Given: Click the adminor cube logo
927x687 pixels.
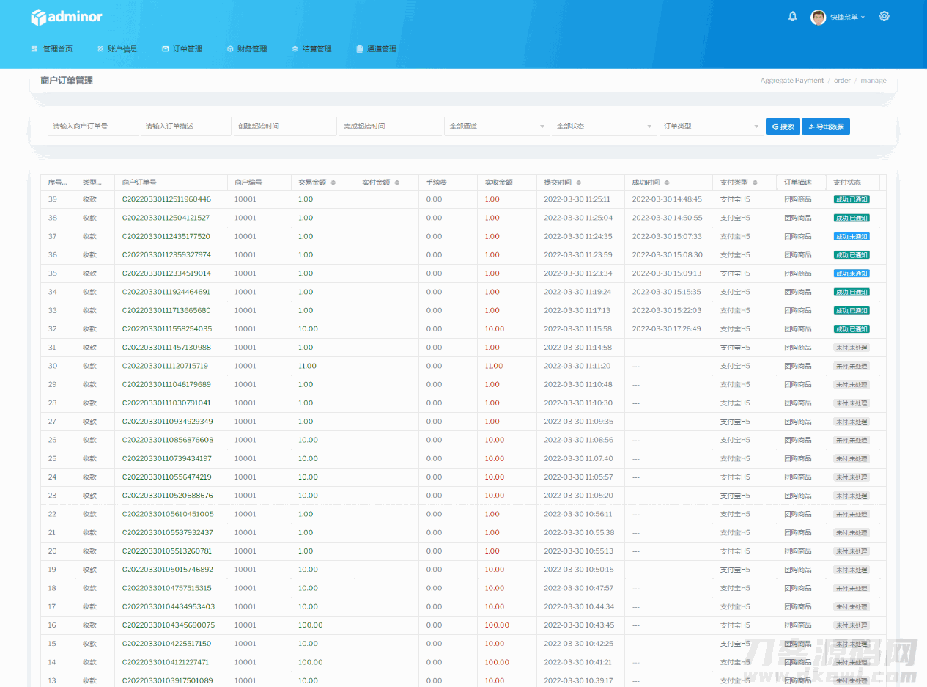Looking at the screenshot, I should coord(38,17).
